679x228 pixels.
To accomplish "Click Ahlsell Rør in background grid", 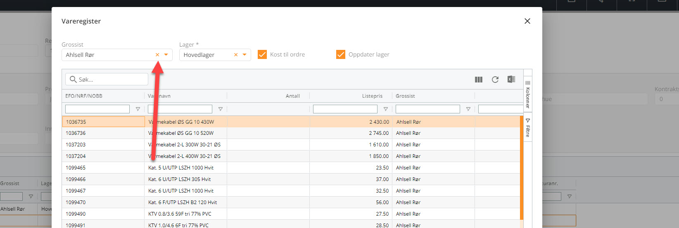I will [x=12, y=209].
